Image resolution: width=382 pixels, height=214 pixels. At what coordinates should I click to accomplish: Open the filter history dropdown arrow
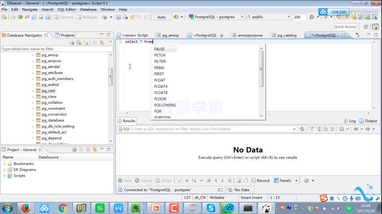pyautogui.click(x=294, y=129)
